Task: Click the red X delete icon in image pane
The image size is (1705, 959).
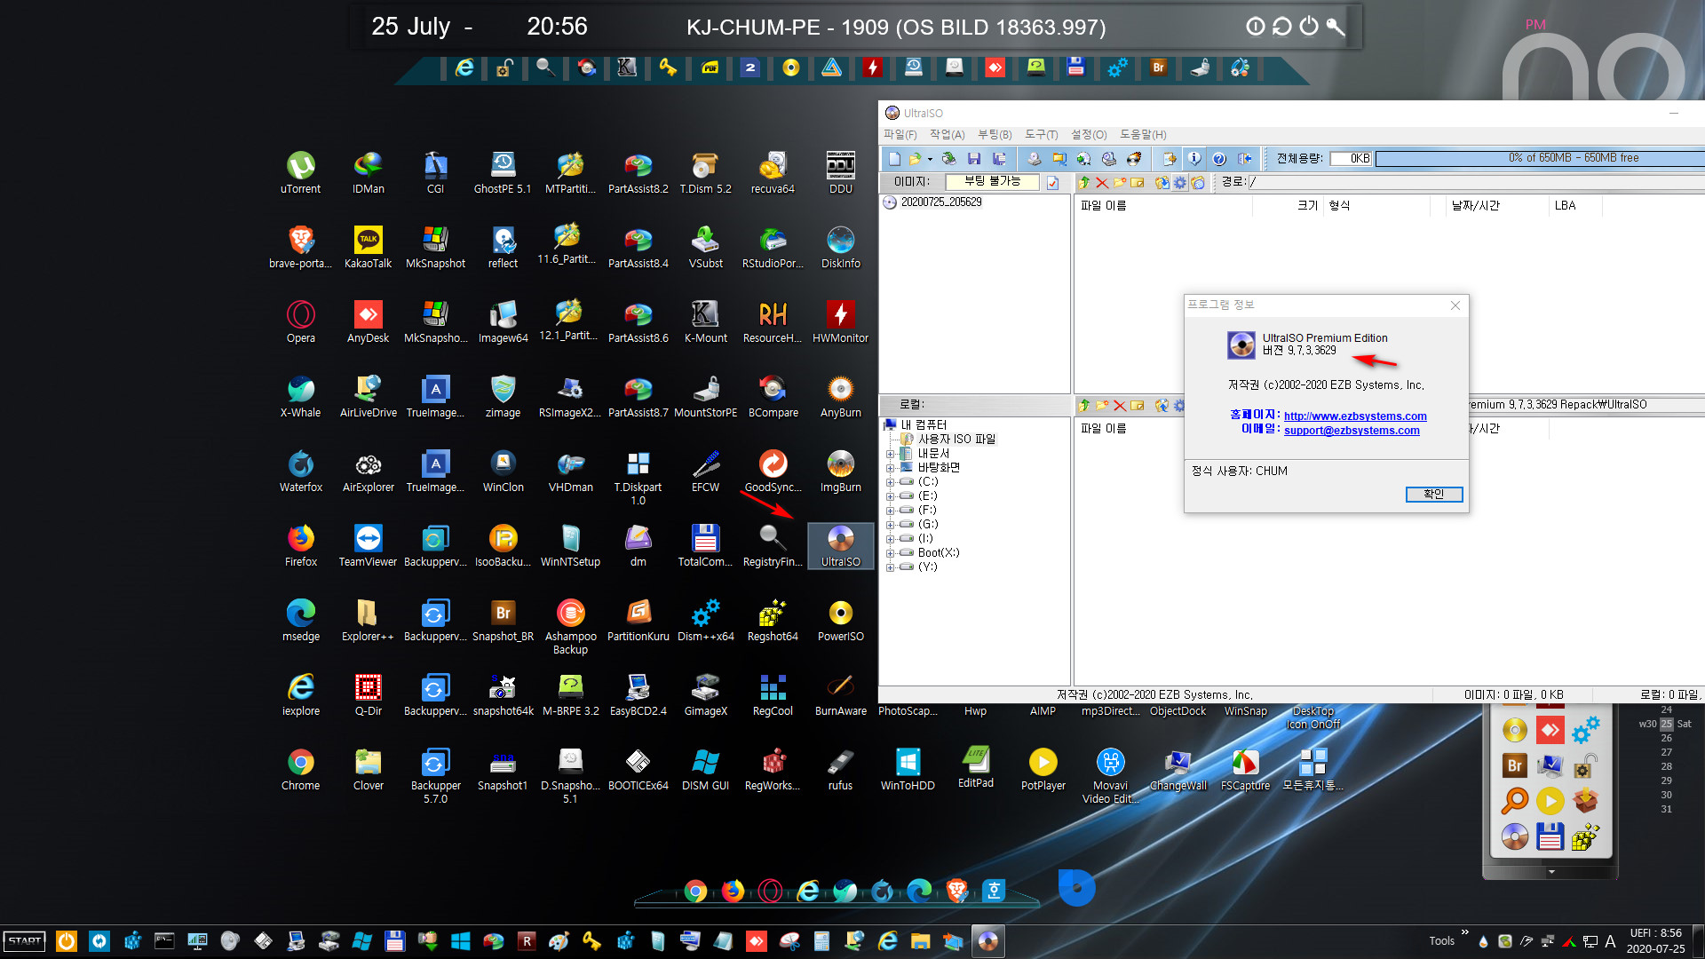Action: tap(1102, 183)
